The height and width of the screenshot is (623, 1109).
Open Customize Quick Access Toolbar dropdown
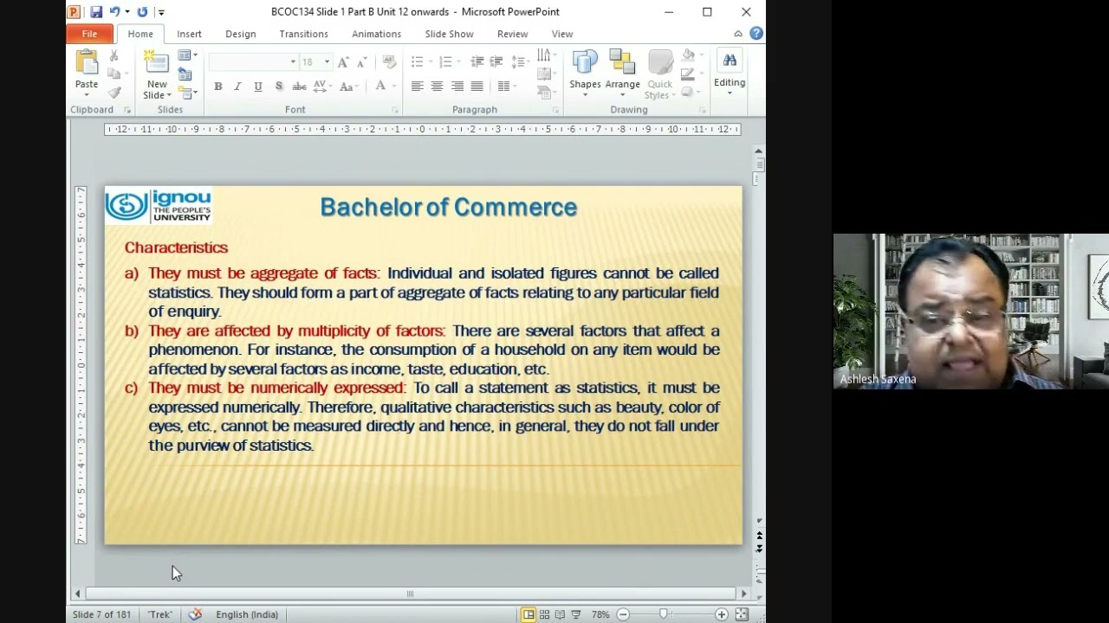[x=161, y=12]
